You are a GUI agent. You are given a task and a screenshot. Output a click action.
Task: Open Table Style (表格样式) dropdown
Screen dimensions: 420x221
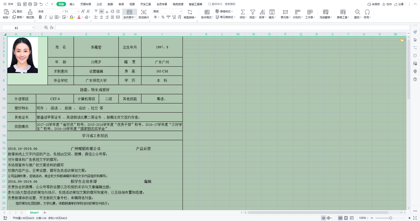pos(225,12)
